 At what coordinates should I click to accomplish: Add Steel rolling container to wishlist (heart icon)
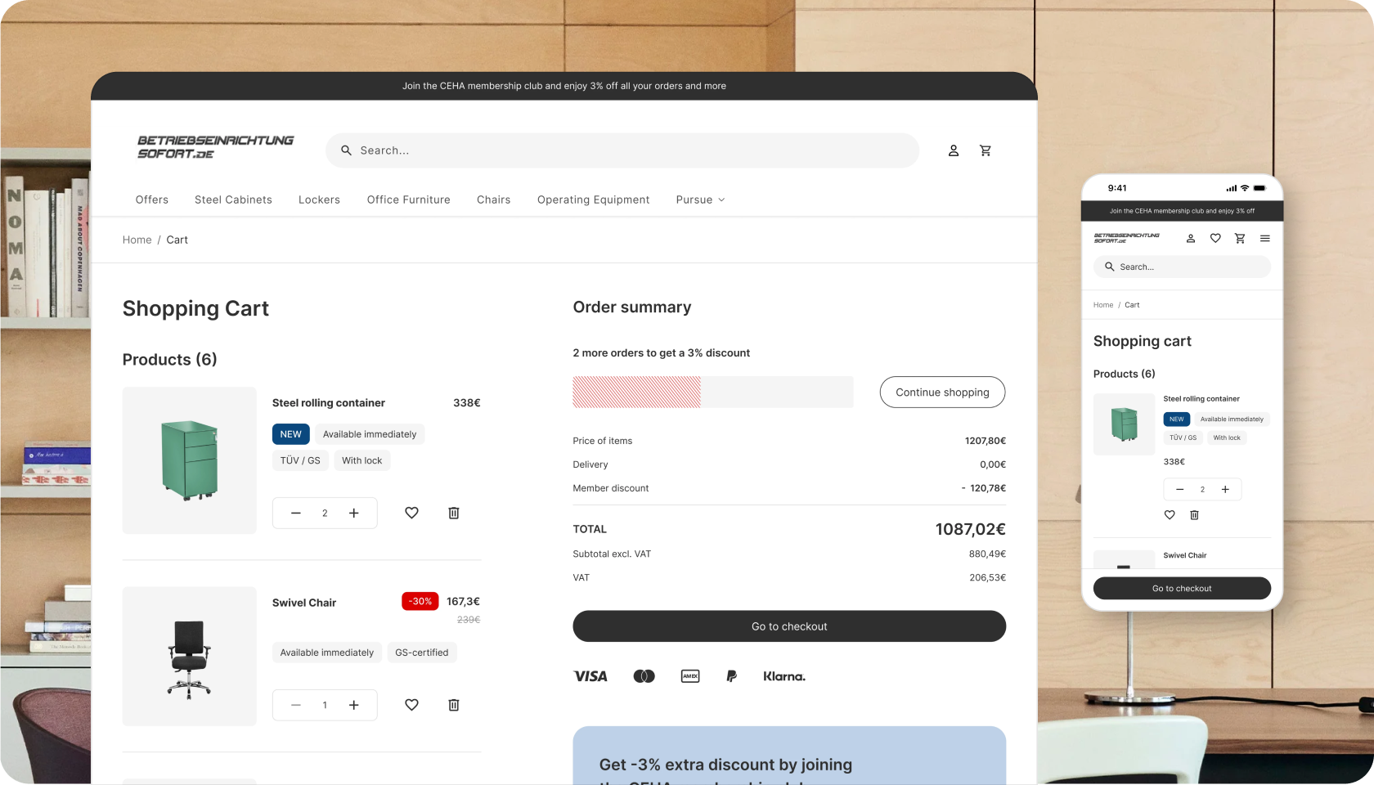(x=411, y=513)
